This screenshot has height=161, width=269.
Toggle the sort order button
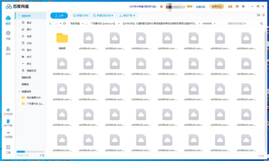258,15
